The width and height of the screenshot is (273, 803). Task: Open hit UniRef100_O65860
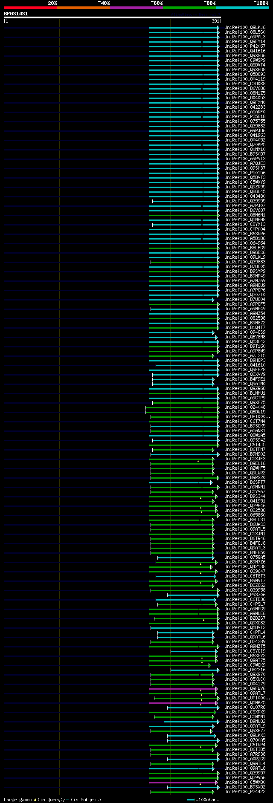245,515
